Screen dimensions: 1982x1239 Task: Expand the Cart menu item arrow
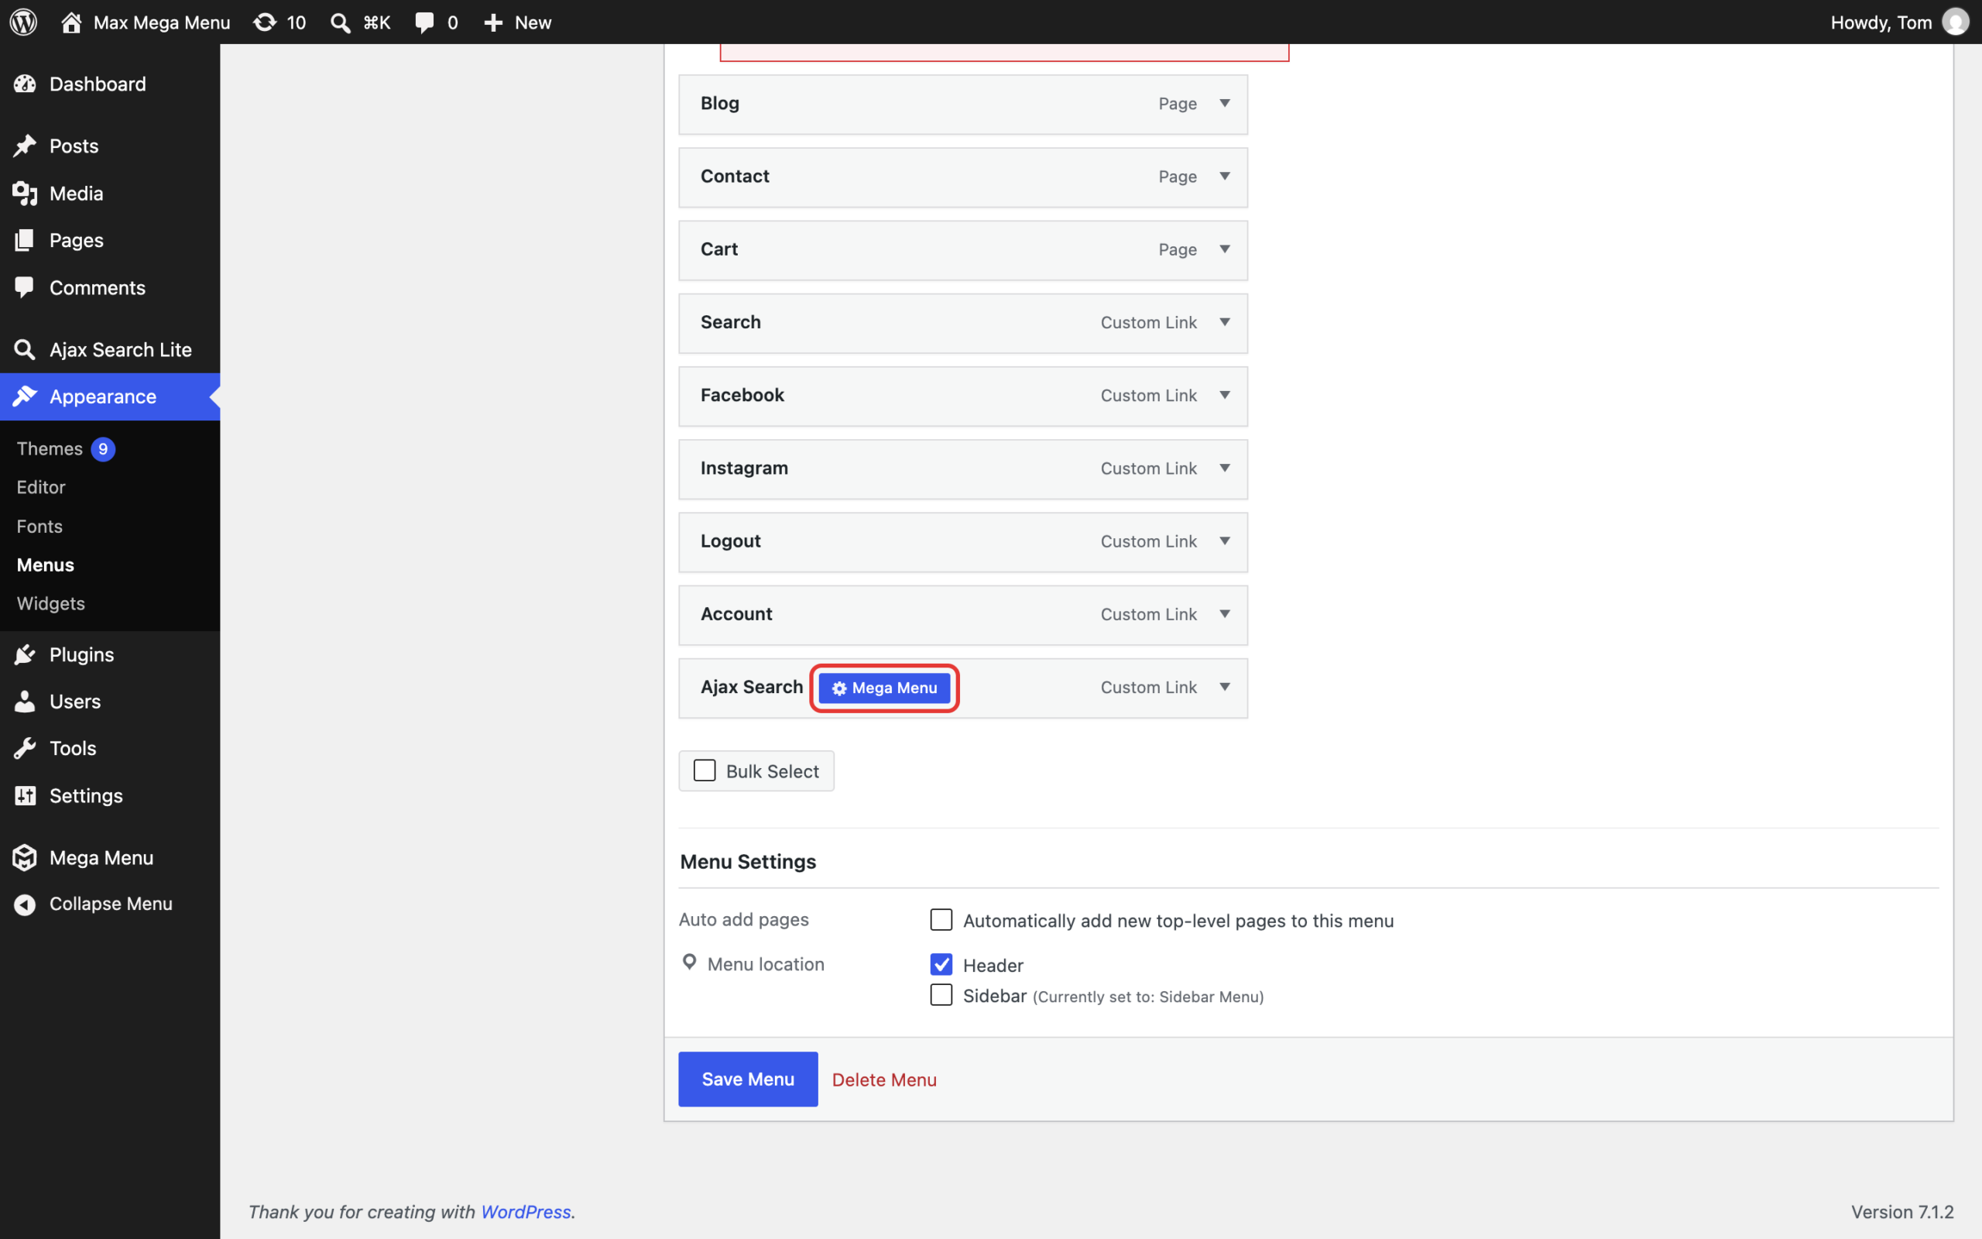(x=1224, y=249)
